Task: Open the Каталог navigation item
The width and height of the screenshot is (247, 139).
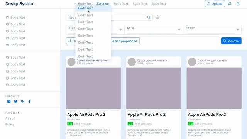Action: coord(103,4)
